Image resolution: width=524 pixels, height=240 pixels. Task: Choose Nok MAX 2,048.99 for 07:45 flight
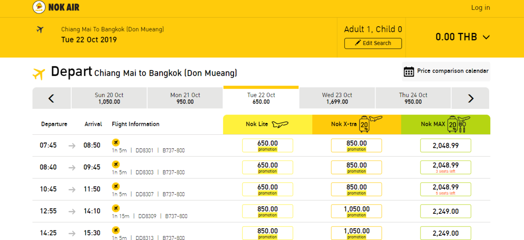tap(446, 146)
